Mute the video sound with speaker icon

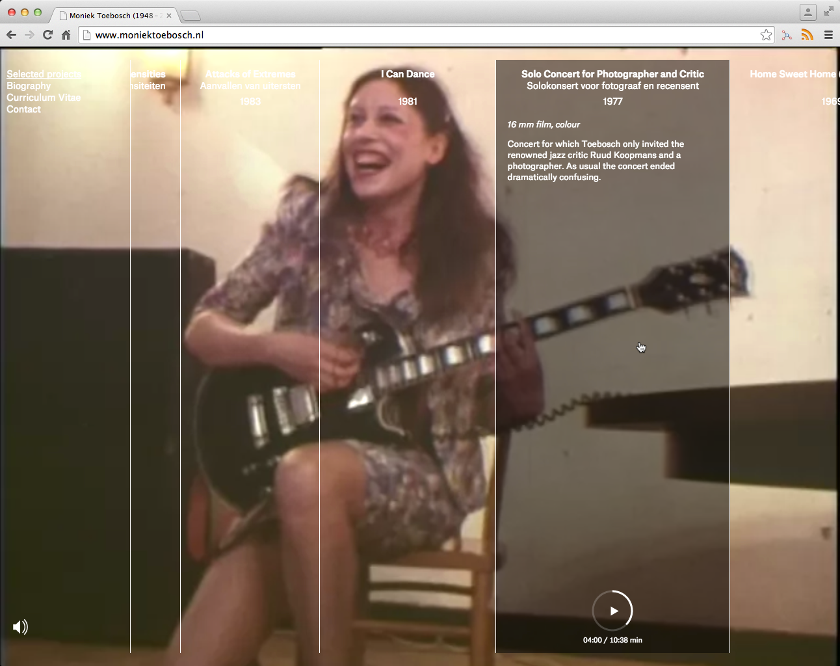click(20, 627)
